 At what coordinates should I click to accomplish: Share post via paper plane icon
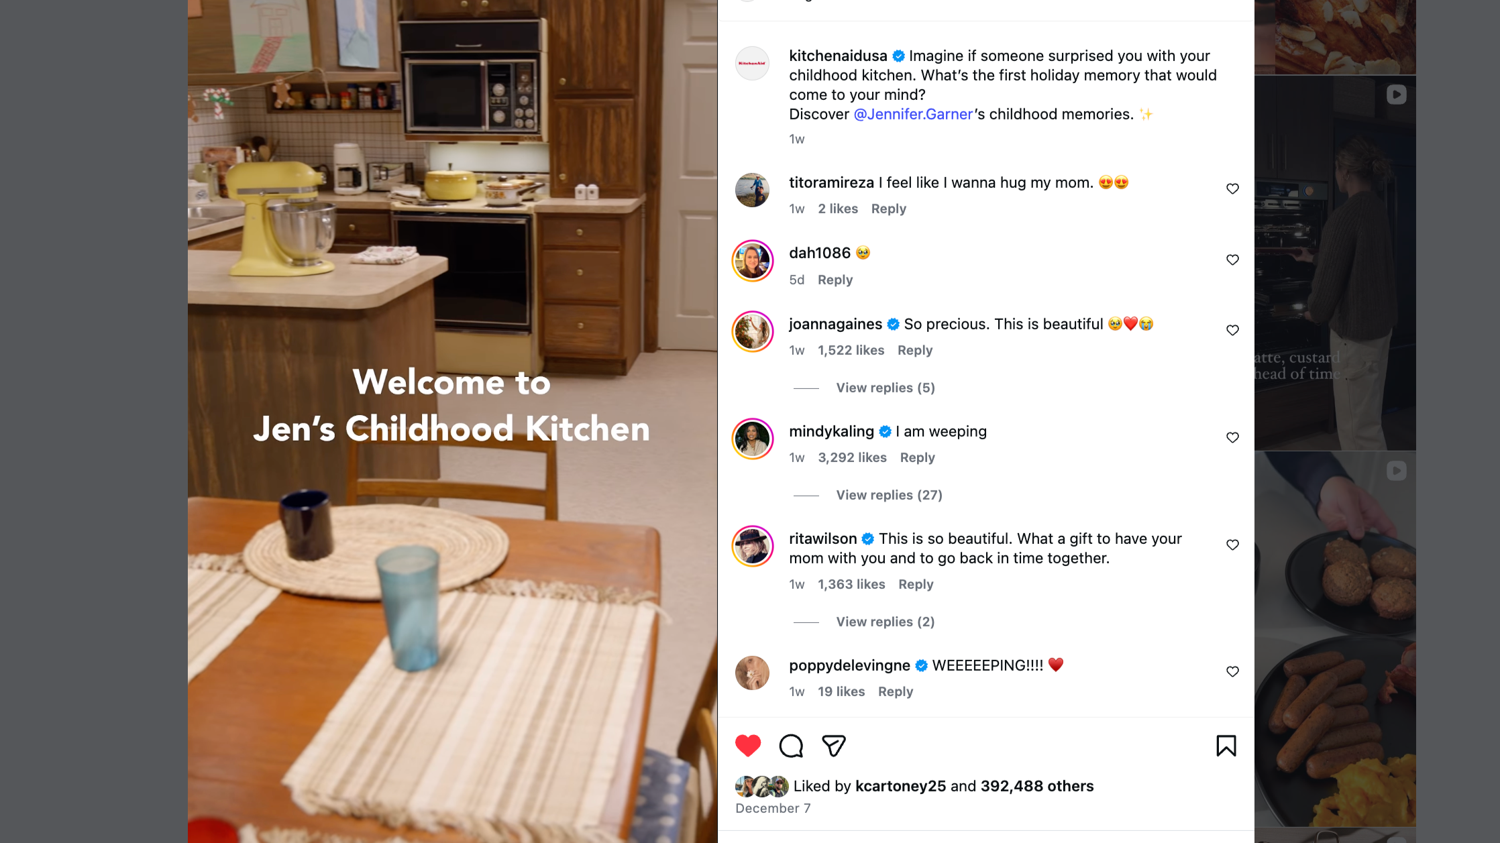click(834, 746)
